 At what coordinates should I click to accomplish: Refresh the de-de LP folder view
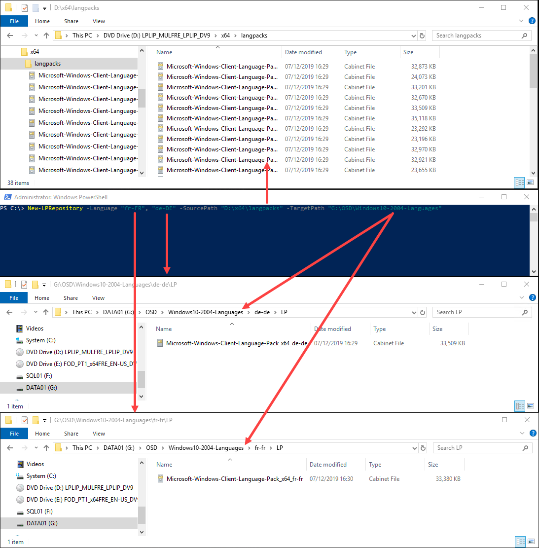click(422, 312)
